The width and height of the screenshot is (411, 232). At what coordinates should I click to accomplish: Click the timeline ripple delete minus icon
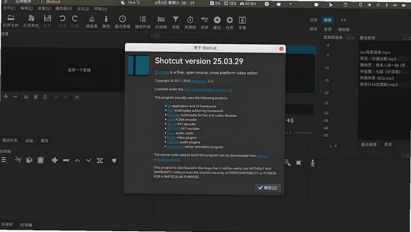(x=66, y=160)
